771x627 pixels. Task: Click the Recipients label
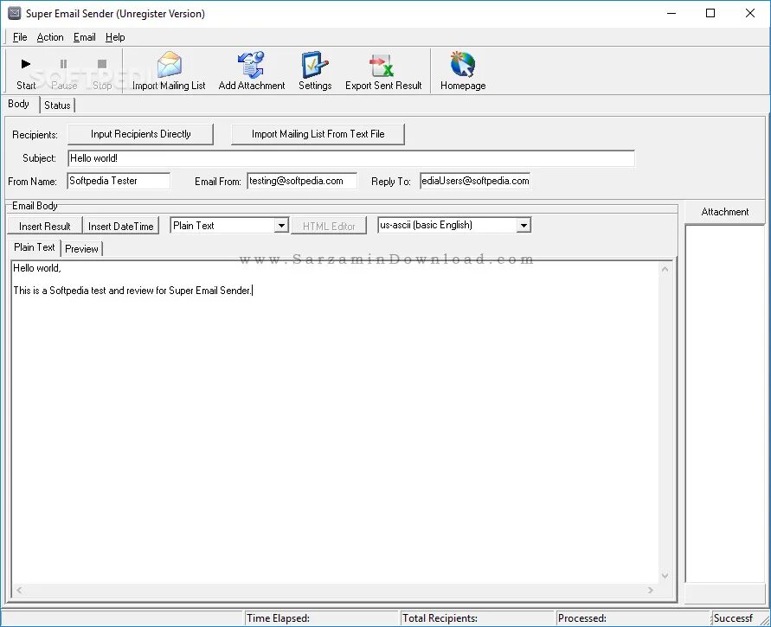pos(35,135)
